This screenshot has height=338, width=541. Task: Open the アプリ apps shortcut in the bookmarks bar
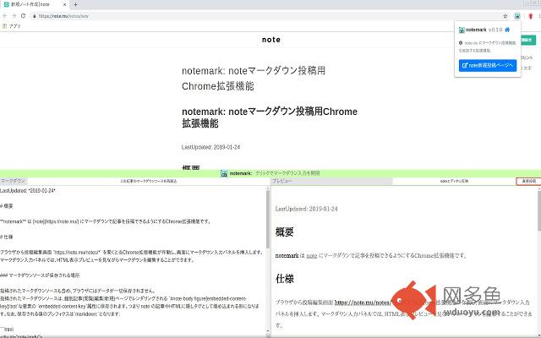tap(12, 26)
